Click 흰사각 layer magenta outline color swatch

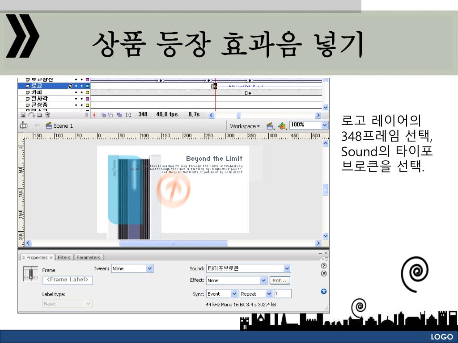(87, 99)
